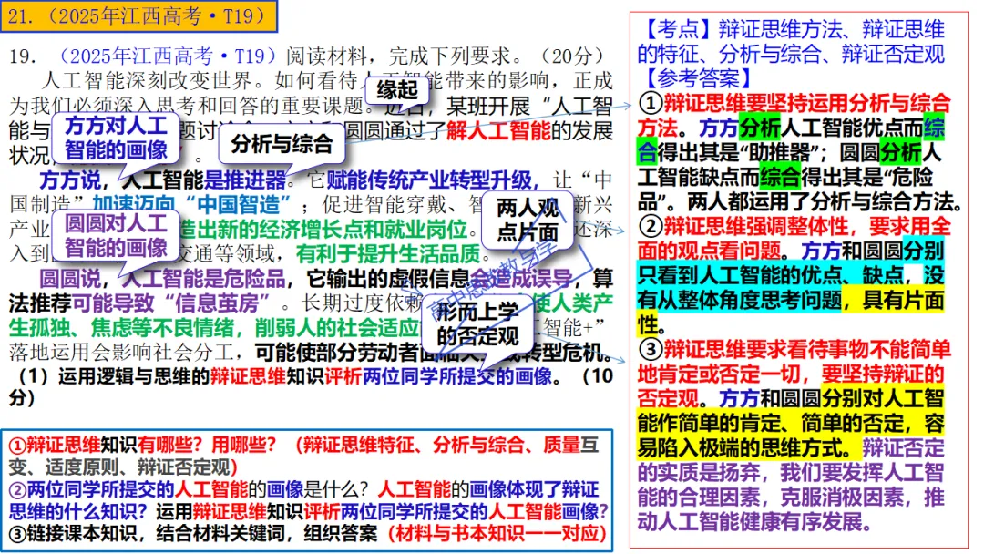Click the '圆圆对人工智能的画像' callout
The width and height of the screenshot is (984, 554).
click(x=116, y=235)
